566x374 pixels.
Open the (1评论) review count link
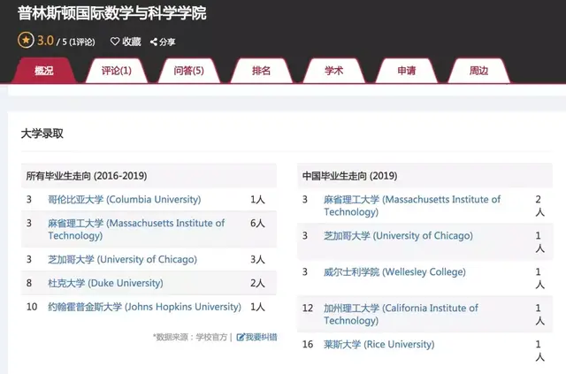coord(82,42)
